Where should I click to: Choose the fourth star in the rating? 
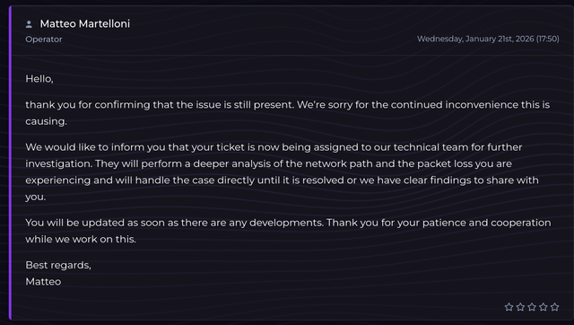(x=544, y=307)
